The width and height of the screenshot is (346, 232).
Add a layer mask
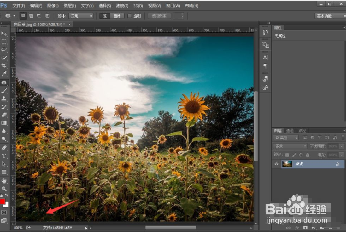(x=305, y=228)
